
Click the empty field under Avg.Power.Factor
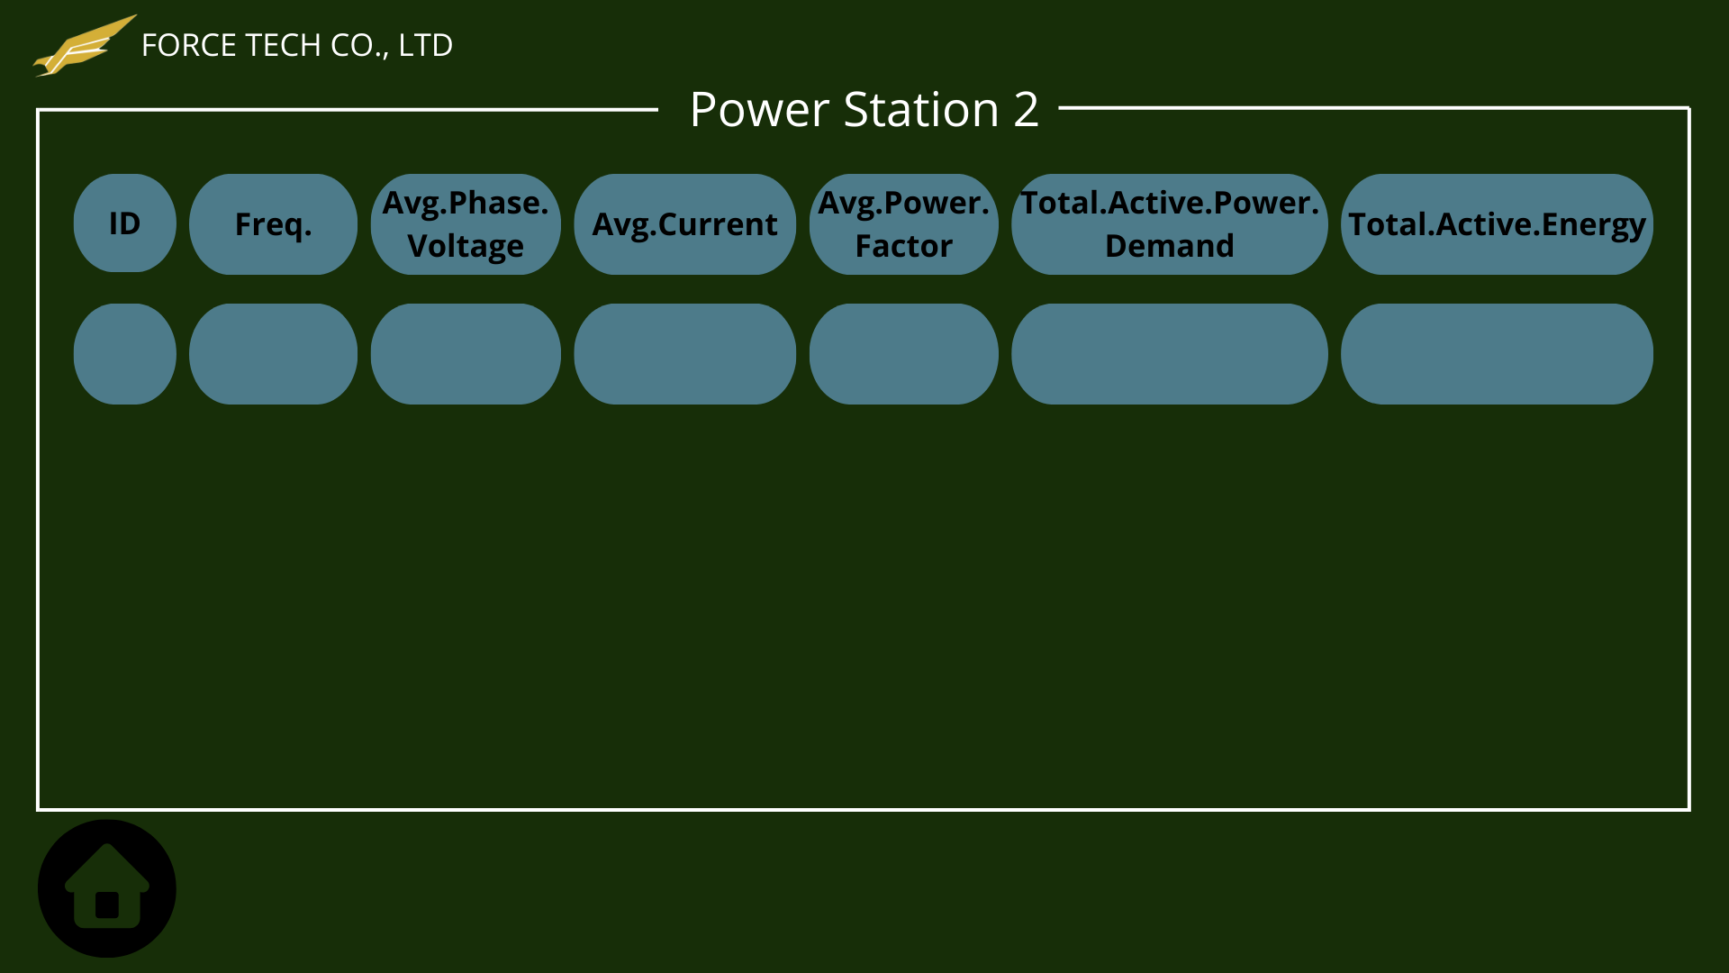tap(903, 354)
